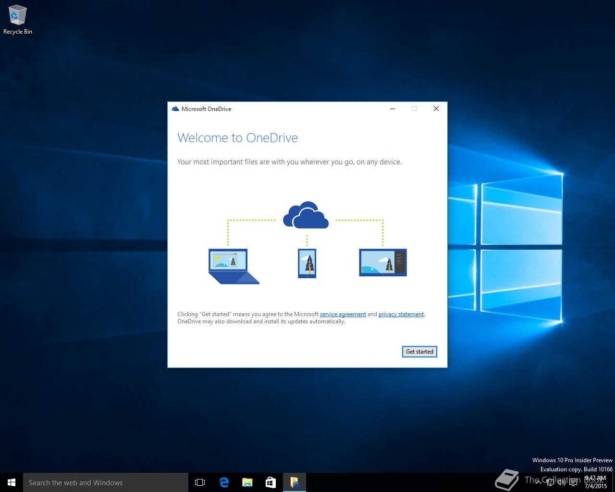The image size is (615, 492).
Task: Click the taskbar clock showing 9:47 AM
Action: click(596, 482)
